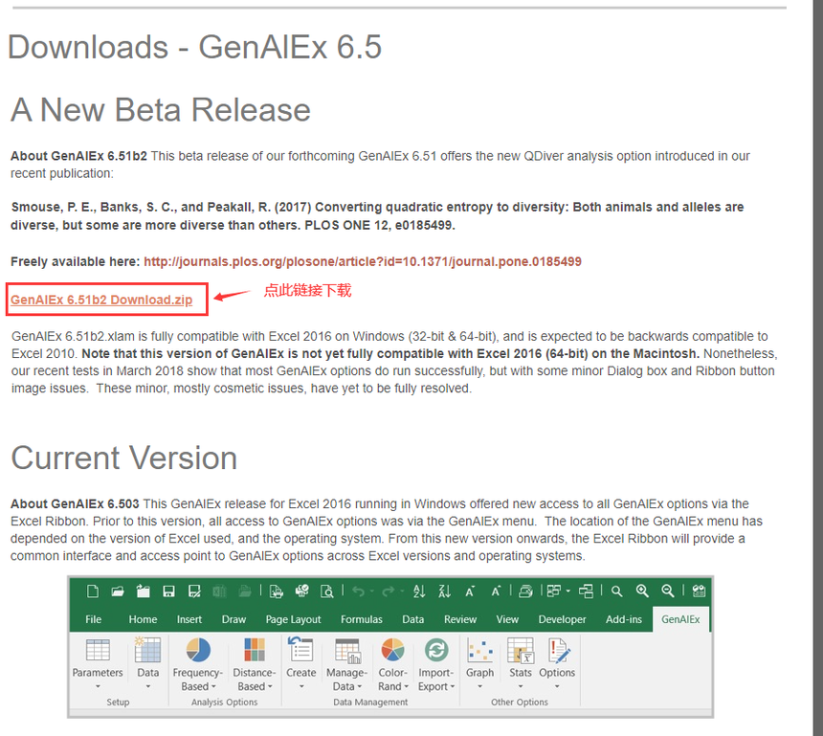Expand the Data button in Setup group

(x=148, y=663)
